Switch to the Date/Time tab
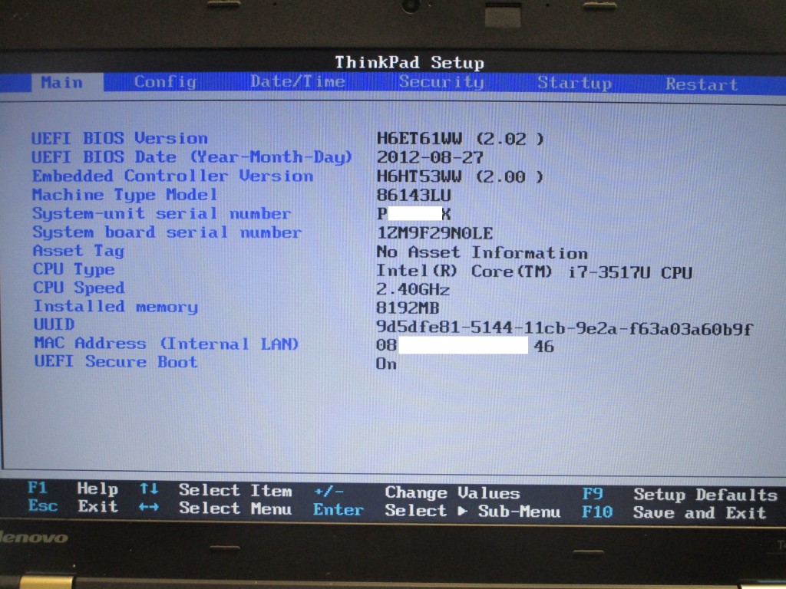786x589 pixels. pyautogui.click(x=298, y=81)
